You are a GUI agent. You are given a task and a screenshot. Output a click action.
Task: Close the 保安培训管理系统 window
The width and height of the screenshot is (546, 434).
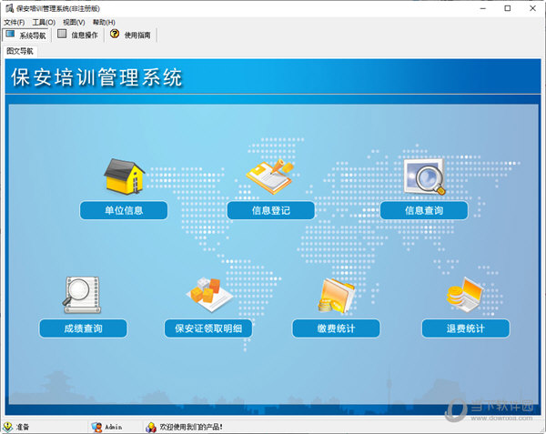[x=532, y=8]
